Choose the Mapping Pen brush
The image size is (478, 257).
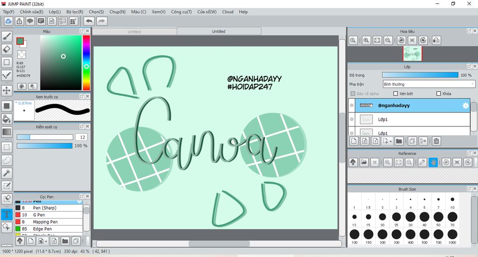(49, 222)
